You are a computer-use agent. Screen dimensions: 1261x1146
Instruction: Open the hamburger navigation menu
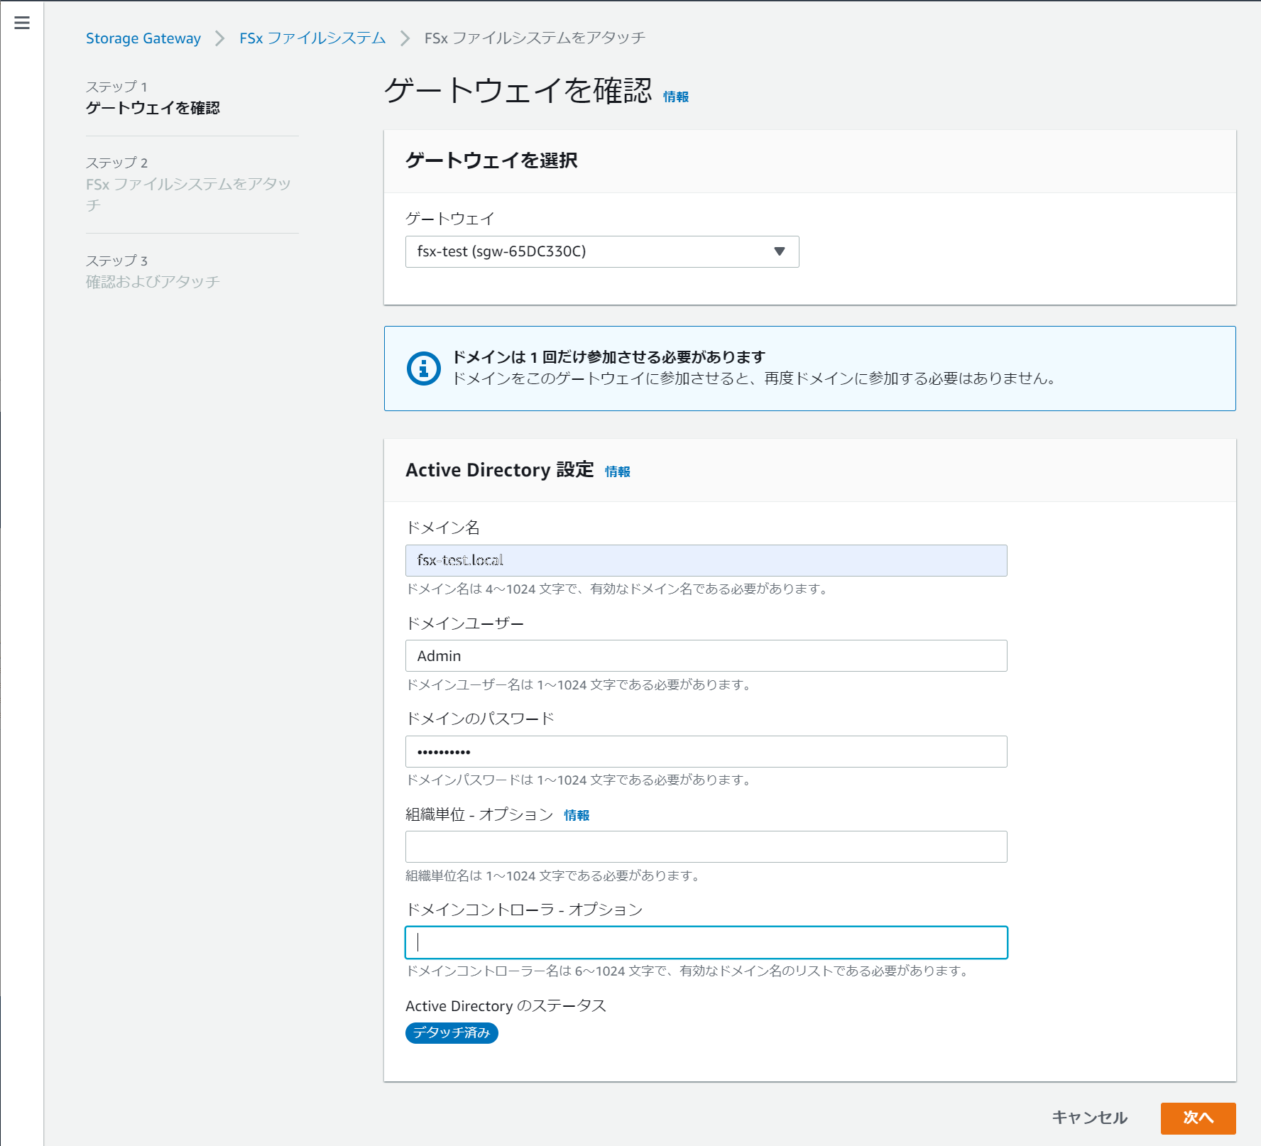pyautogui.click(x=22, y=23)
